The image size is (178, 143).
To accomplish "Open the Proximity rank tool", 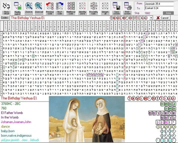I will pyautogui.click(x=93, y=6).
